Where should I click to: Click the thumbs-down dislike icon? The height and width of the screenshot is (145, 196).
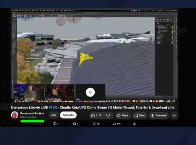coord(108,115)
